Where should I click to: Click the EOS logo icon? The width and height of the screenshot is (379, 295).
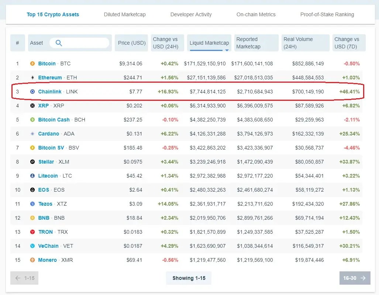[32, 190]
